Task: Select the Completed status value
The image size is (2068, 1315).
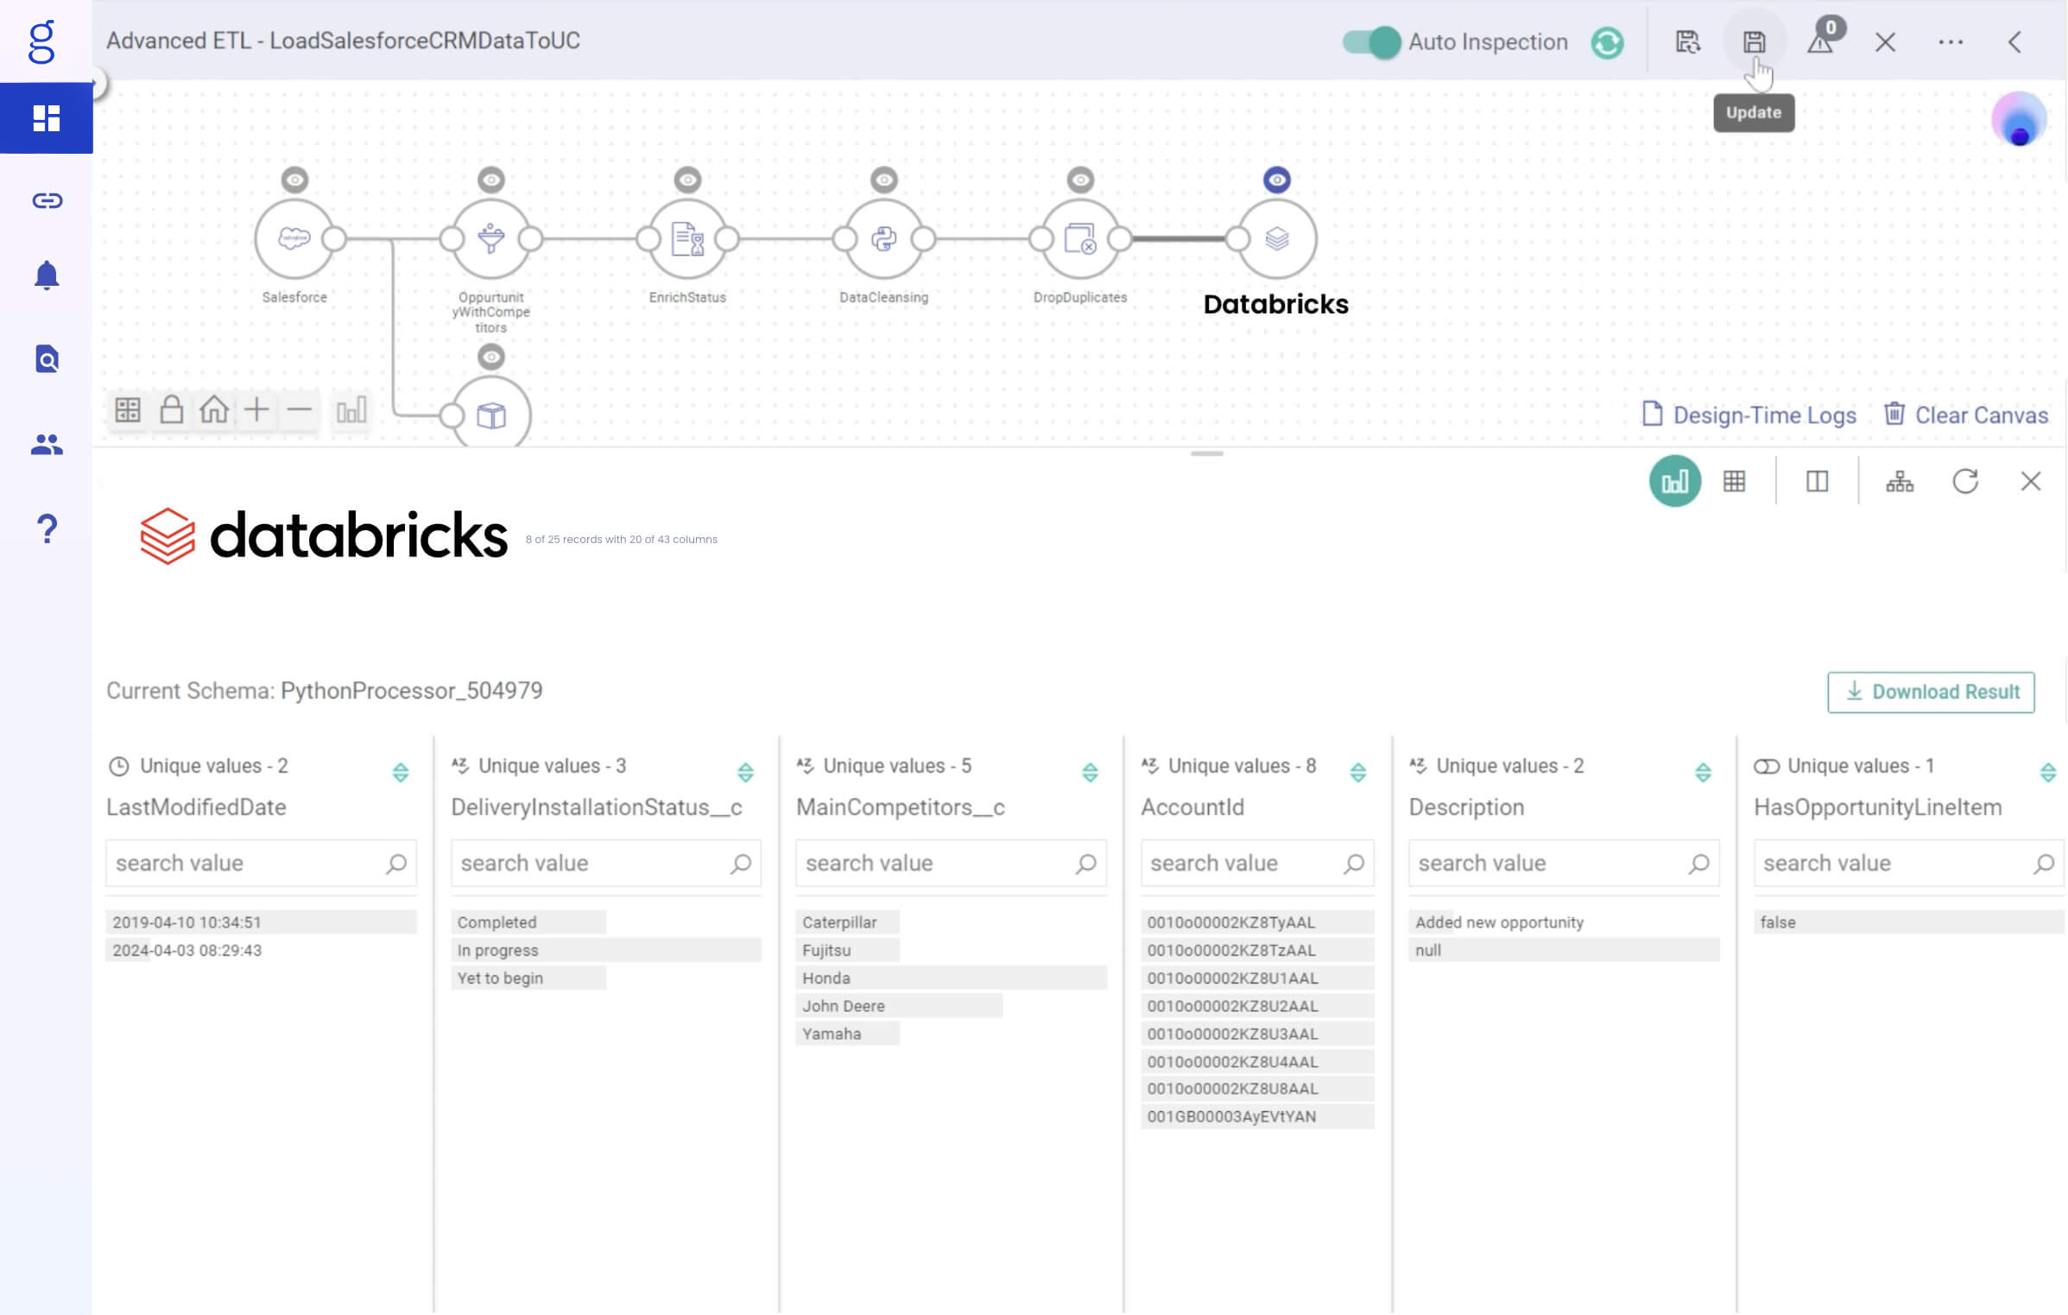Action: [528, 922]
